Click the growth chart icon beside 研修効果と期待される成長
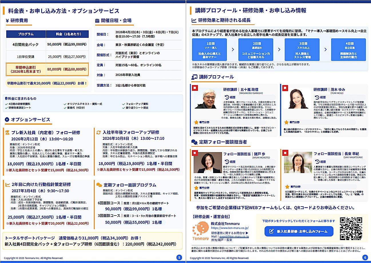 pos(194,20)
